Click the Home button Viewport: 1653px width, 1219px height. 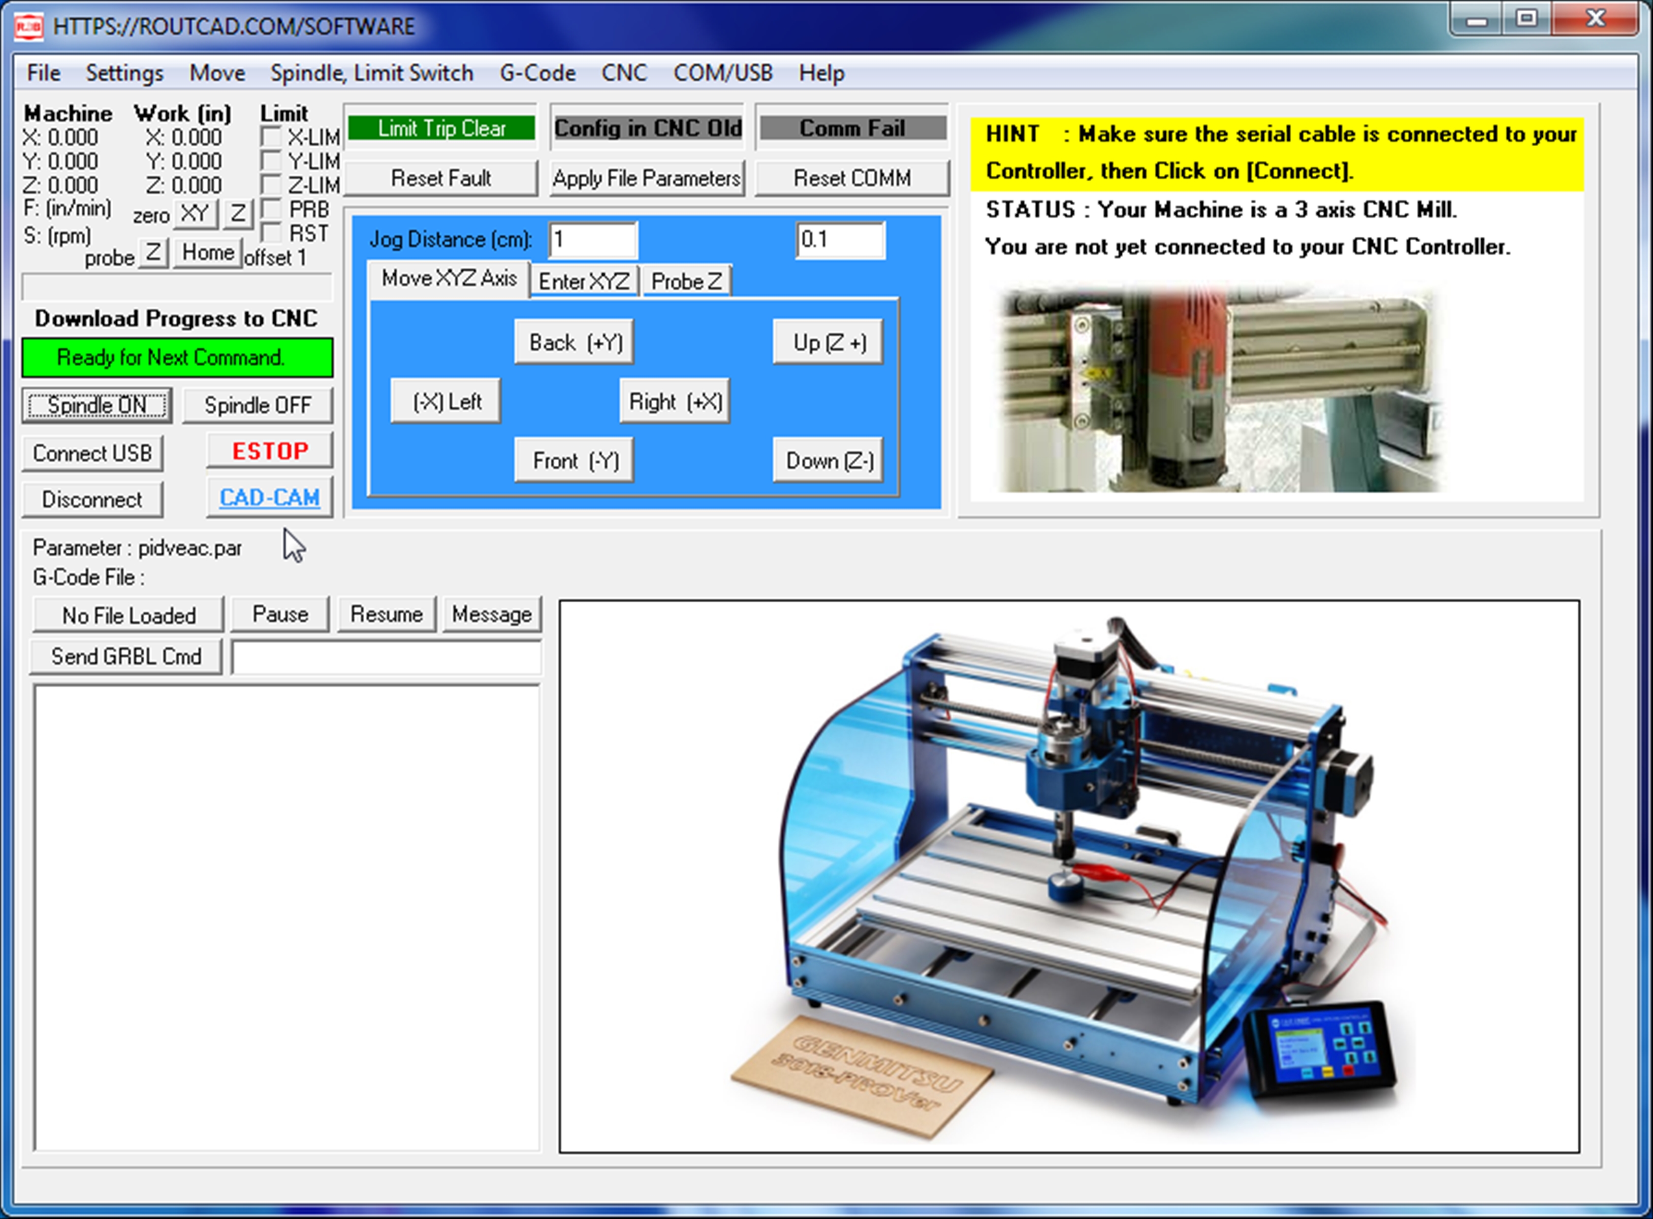click(208, 253)
